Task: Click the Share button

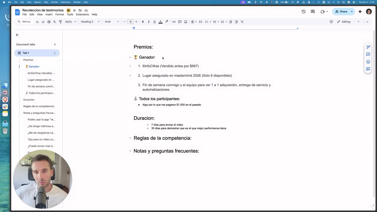Action: point(341,11)
